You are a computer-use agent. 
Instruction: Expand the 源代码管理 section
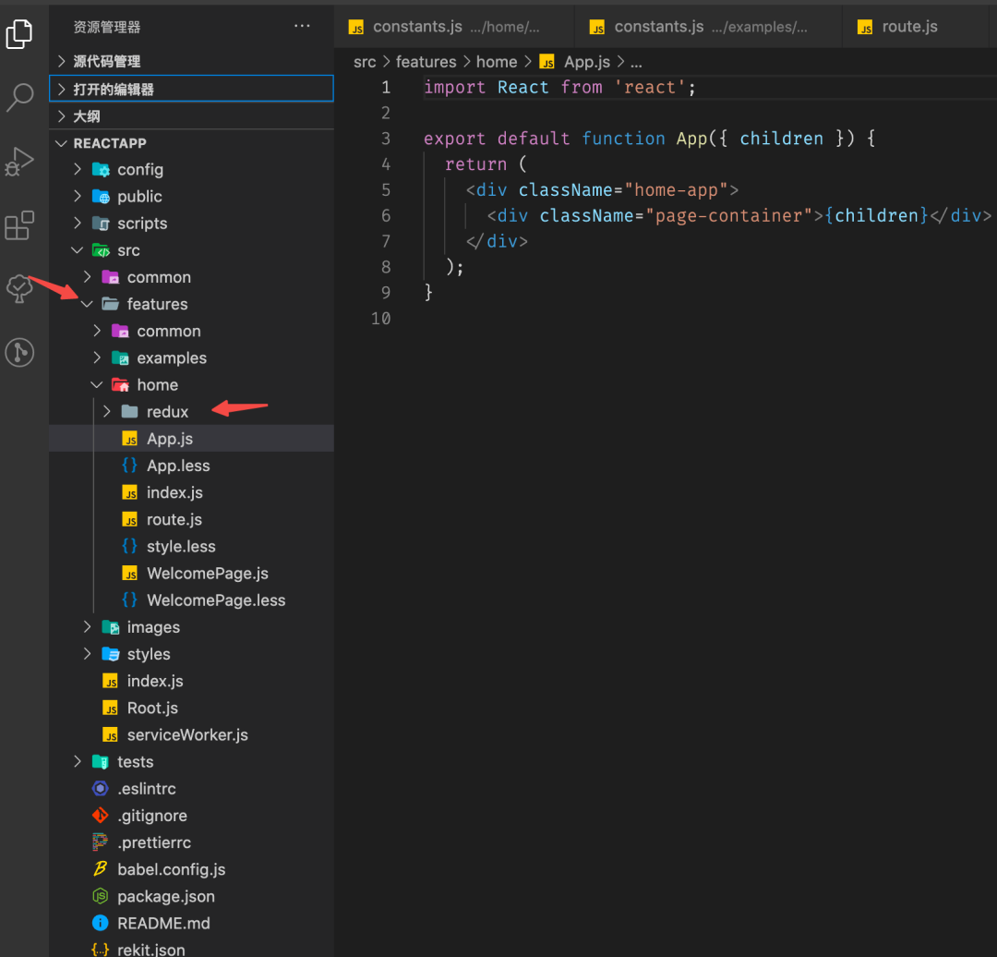(62, 62)
